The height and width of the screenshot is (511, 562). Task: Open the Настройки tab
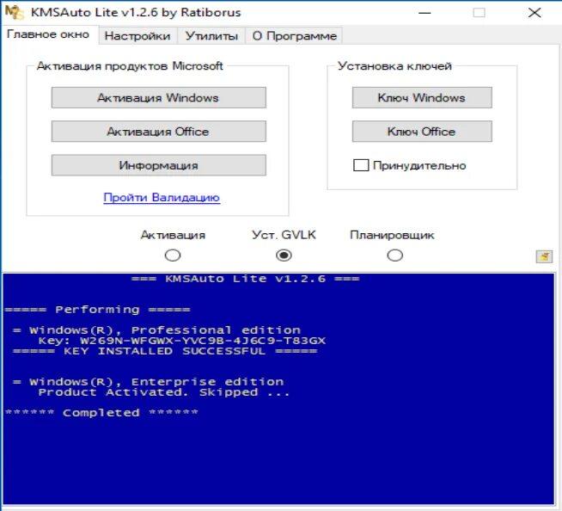click(x=137, y=36)
